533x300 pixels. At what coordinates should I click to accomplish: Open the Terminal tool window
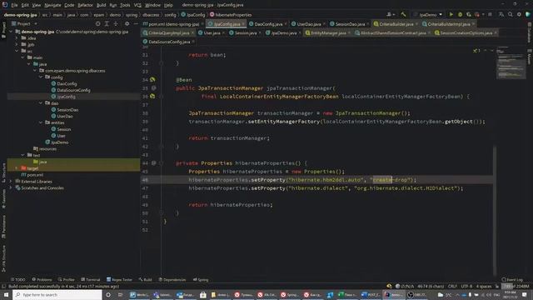91,280
